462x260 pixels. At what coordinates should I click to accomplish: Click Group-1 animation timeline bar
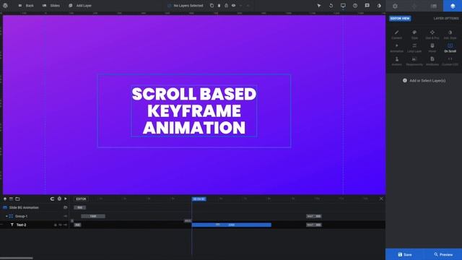(x=93, y=217)
